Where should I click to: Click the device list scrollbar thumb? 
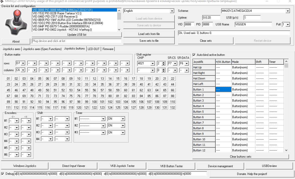119,16
